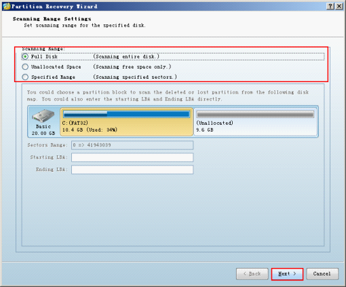This screenshot has height=287, width=346.
Task: Click the Scanning specified sectors description
Action: coord(135,77)
